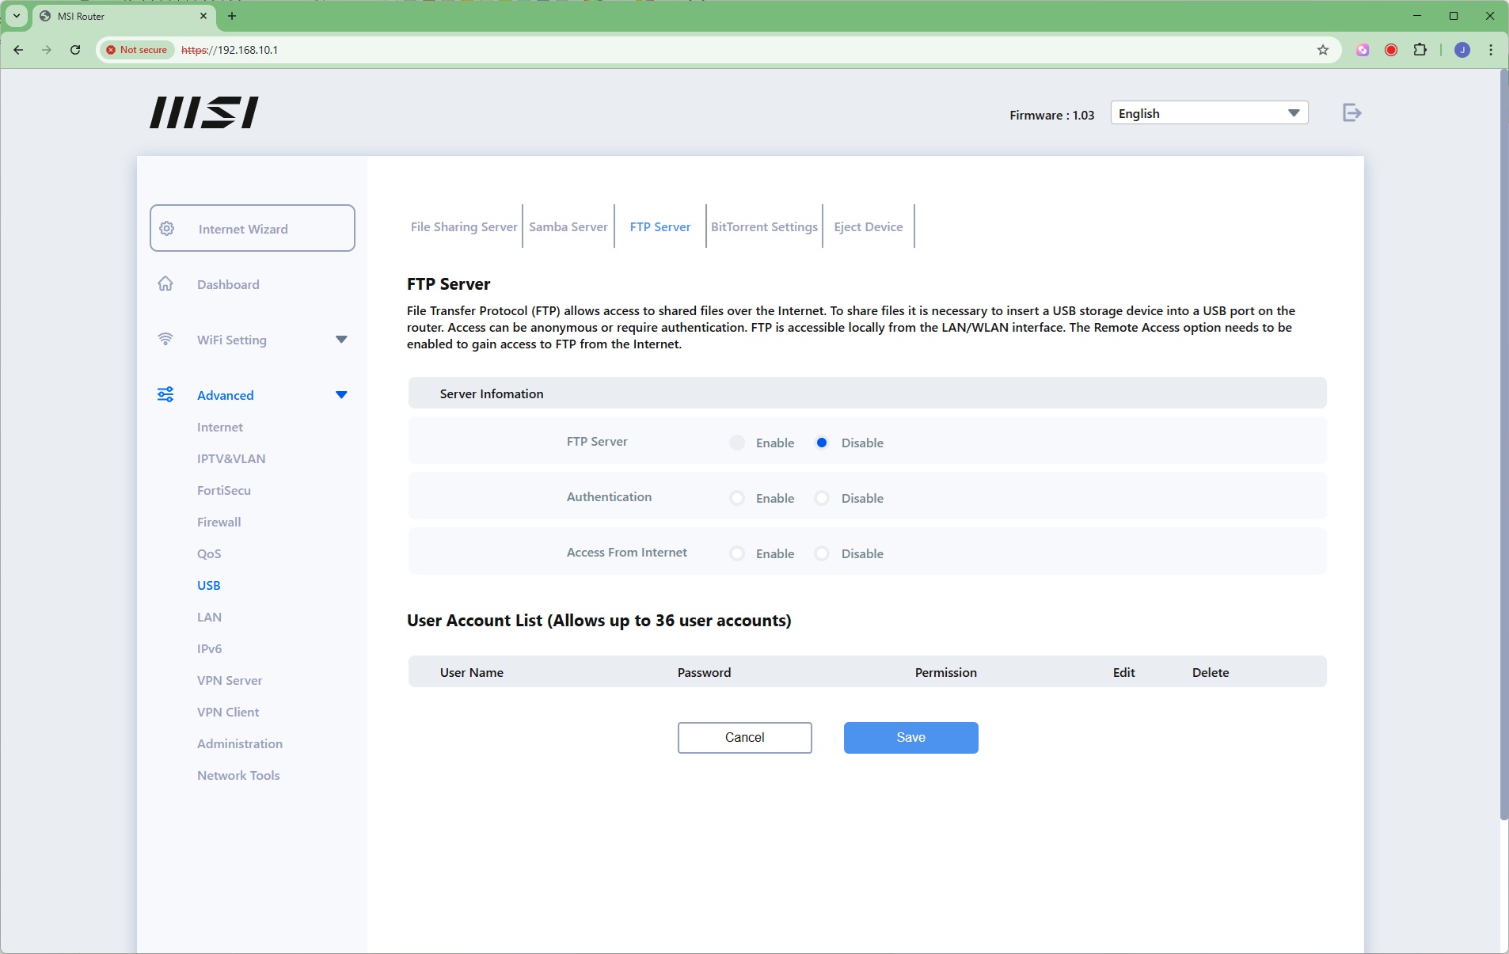
Task: Click the Permission column header
Action: (946, 672)
